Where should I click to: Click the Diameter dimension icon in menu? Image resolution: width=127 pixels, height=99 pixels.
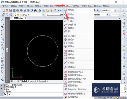click(65, 40)
